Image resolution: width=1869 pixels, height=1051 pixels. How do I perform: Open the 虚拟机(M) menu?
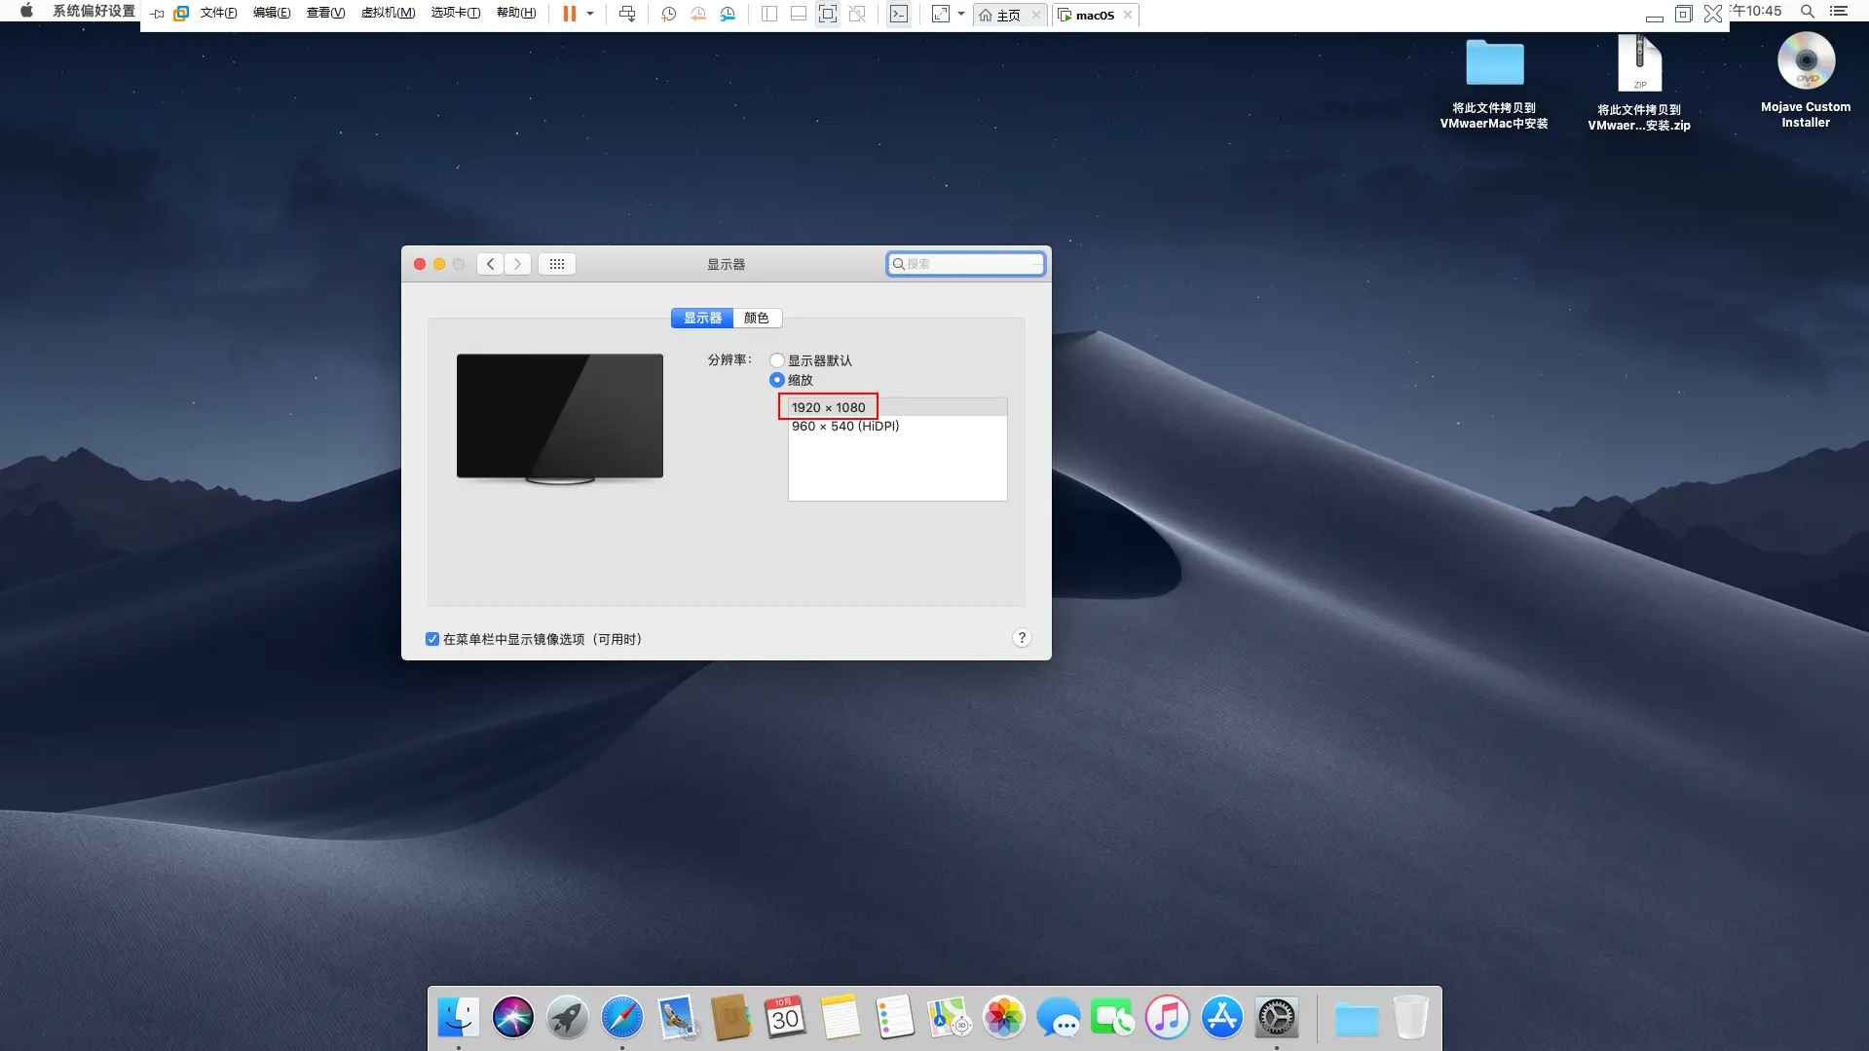[x=388, y=13]
